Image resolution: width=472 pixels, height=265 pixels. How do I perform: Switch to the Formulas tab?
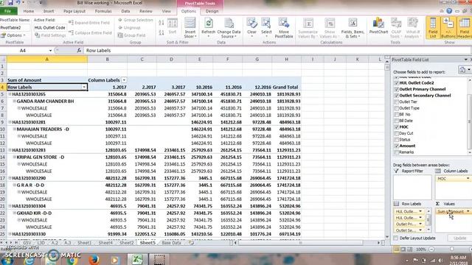(103, 11)
